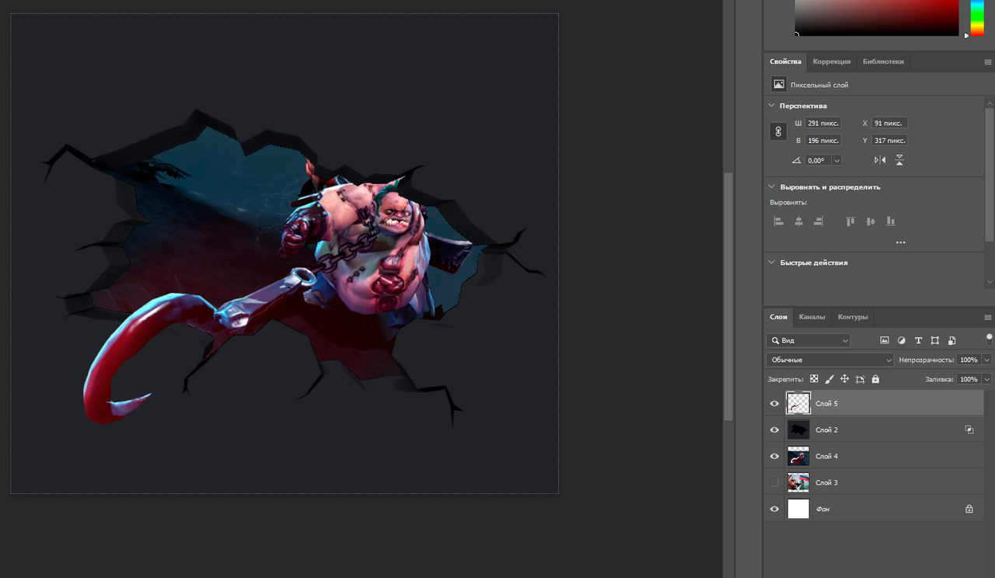
Task: Align vertical centers in Выровнять
Action: 871,221
